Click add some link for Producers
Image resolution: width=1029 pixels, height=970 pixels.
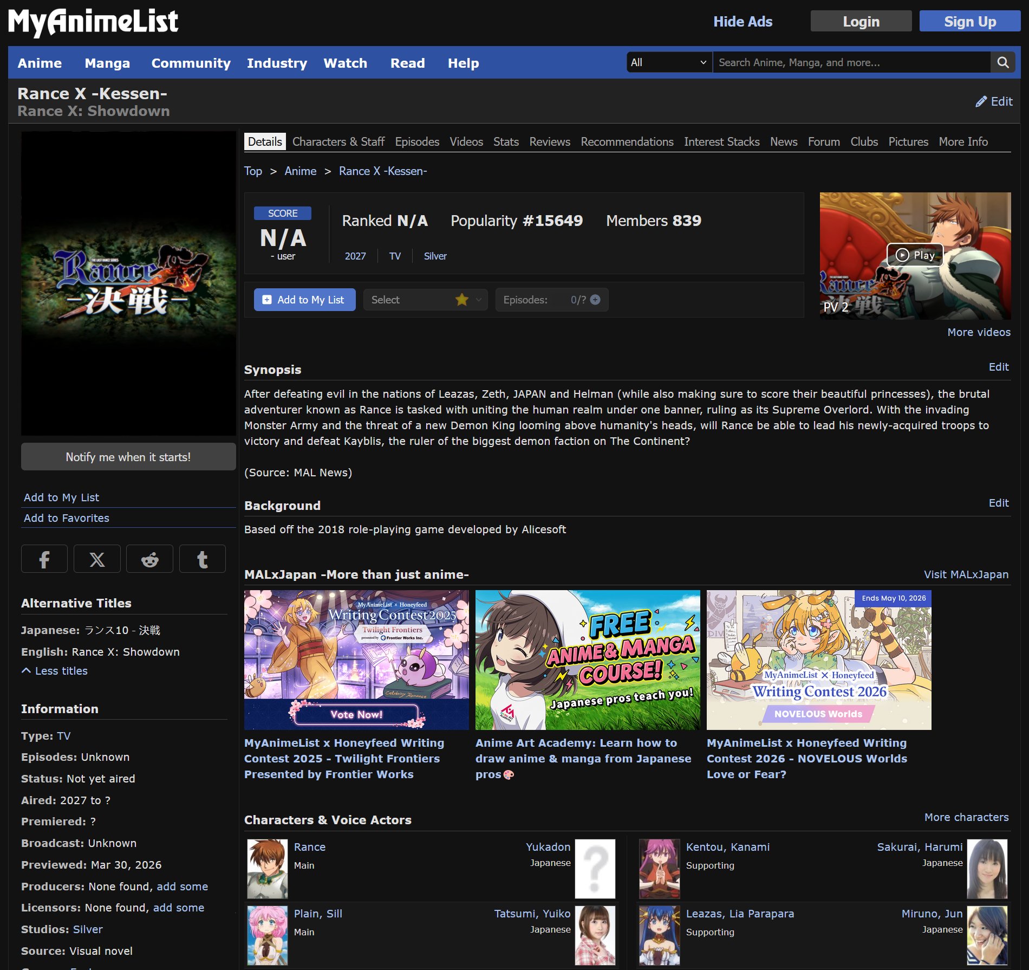pyautogui.click(x=183, y=887)
